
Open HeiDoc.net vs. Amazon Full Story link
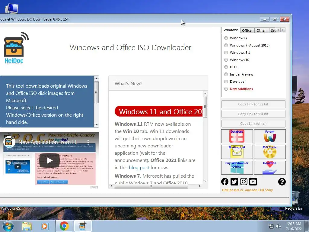coord(247,190)
